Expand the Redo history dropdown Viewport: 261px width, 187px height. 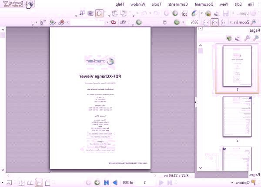tap(137, 13)
